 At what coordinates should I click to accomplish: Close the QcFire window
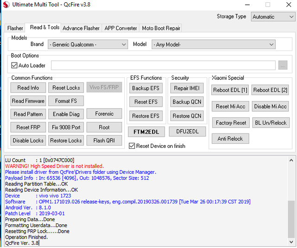(x=289, y=5)
